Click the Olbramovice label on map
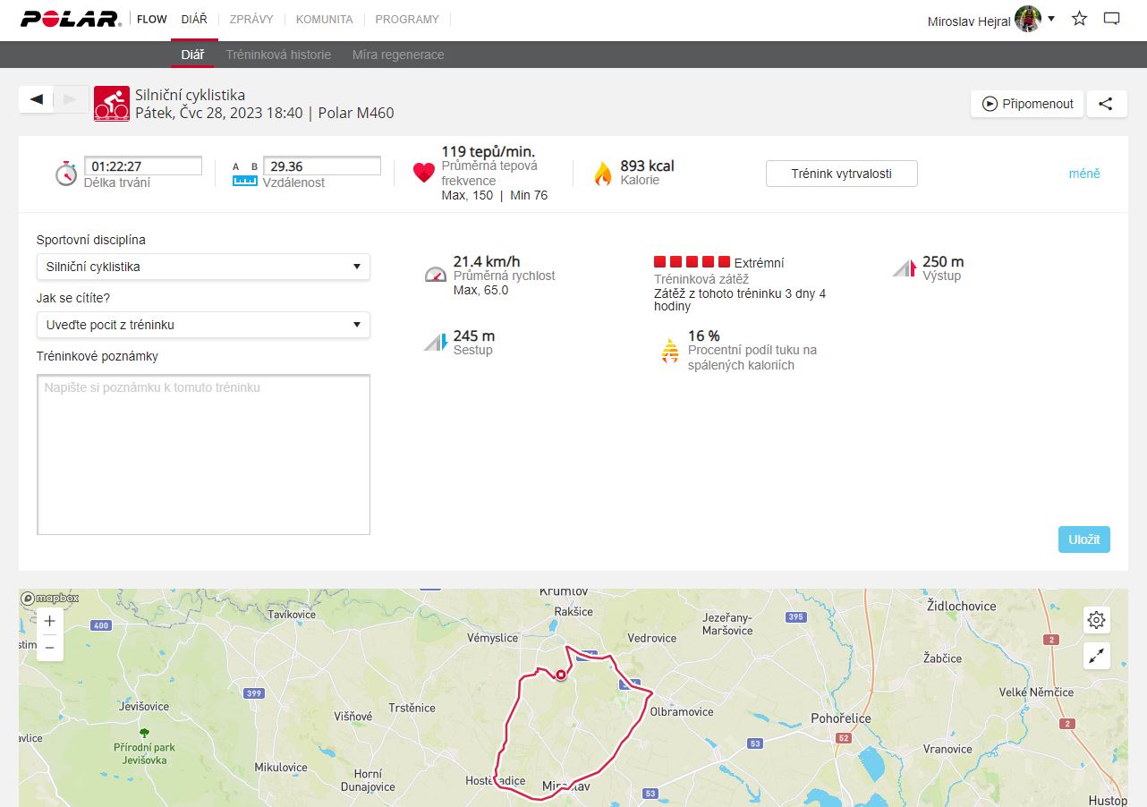Screen dimensions: 1147x807 [x=682, y=712]
